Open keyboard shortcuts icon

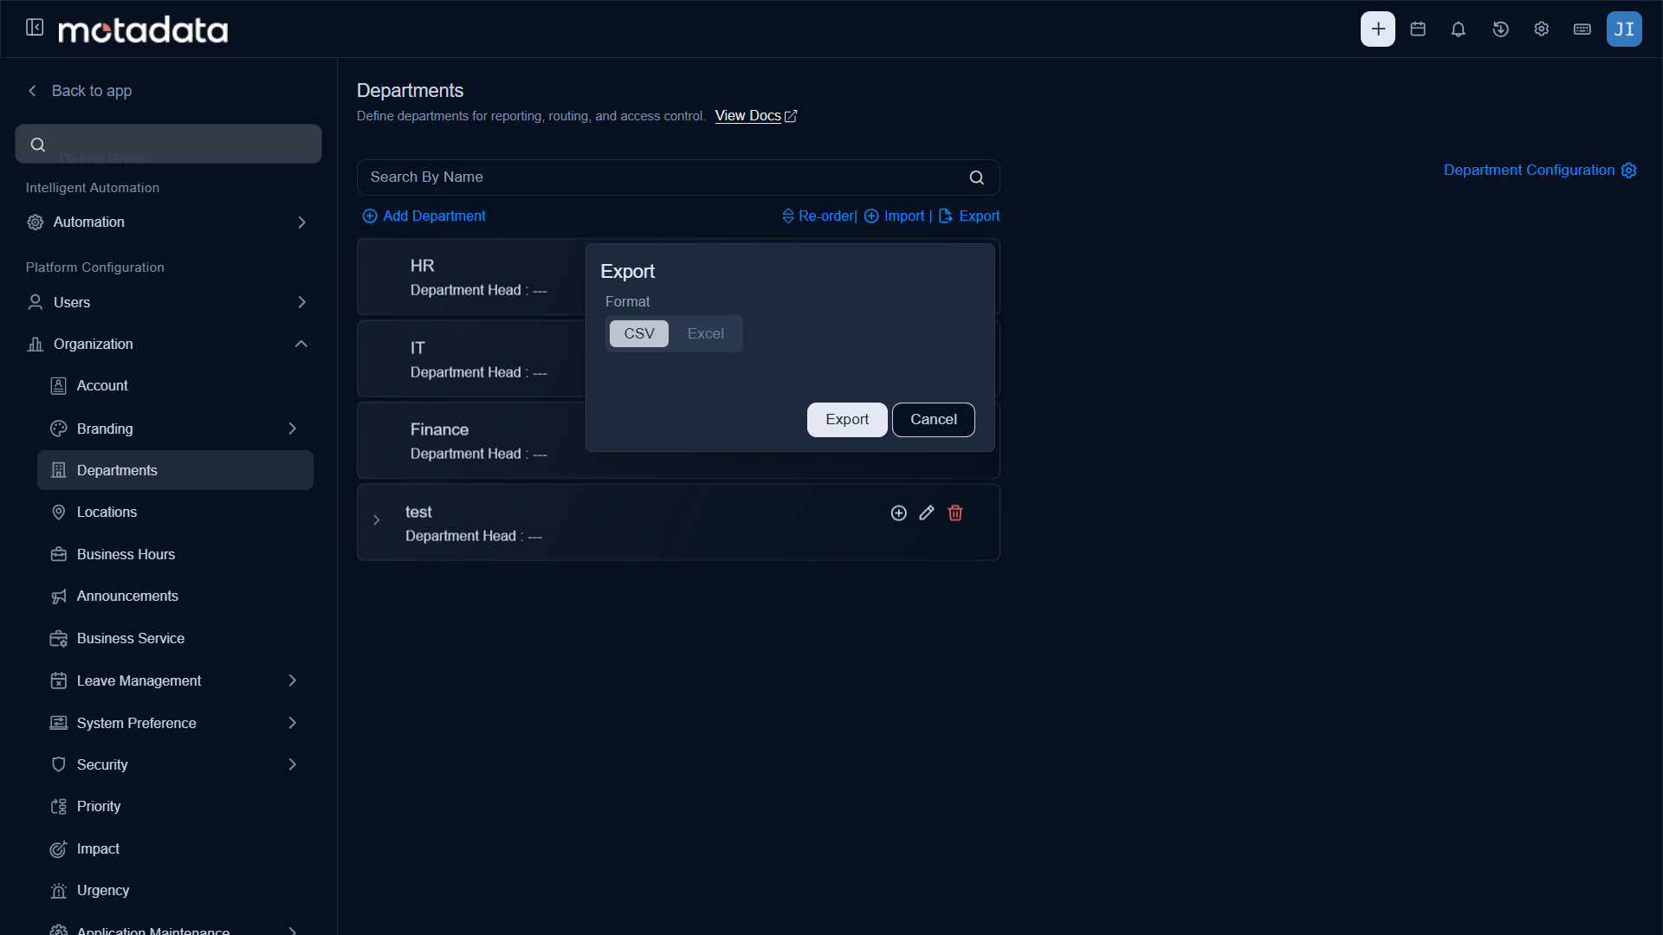tap(1582, 29)
